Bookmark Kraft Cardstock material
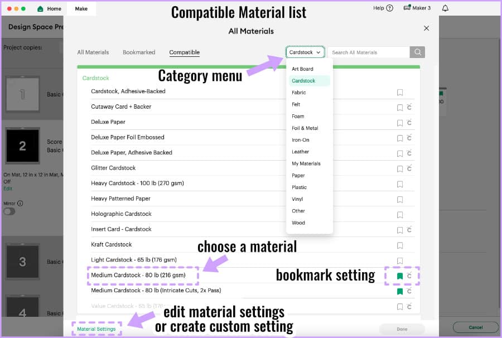Viewport: 502px width, 338px height. pos(399,245)
